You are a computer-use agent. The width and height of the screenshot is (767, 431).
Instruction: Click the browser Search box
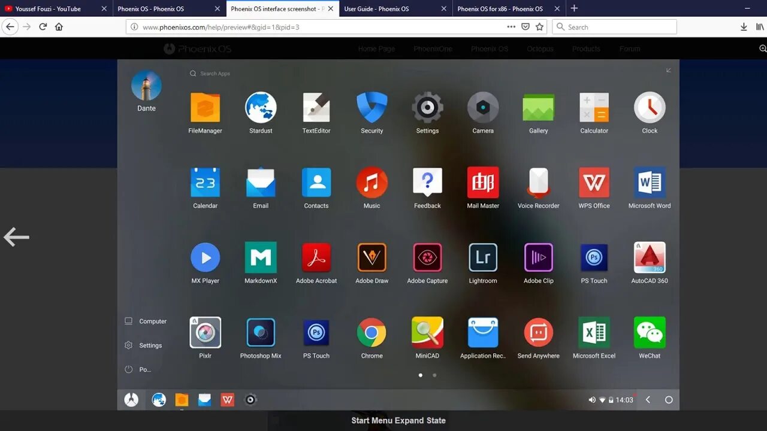[614, 27]
